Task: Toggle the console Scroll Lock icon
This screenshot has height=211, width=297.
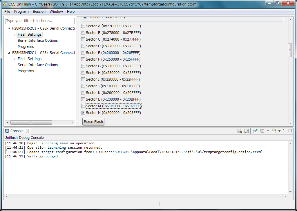Action: (x=246, y=131)
